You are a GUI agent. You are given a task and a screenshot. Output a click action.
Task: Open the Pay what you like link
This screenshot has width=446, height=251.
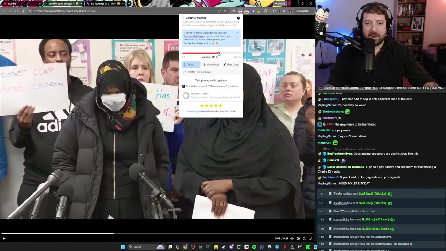pos(195,111)
